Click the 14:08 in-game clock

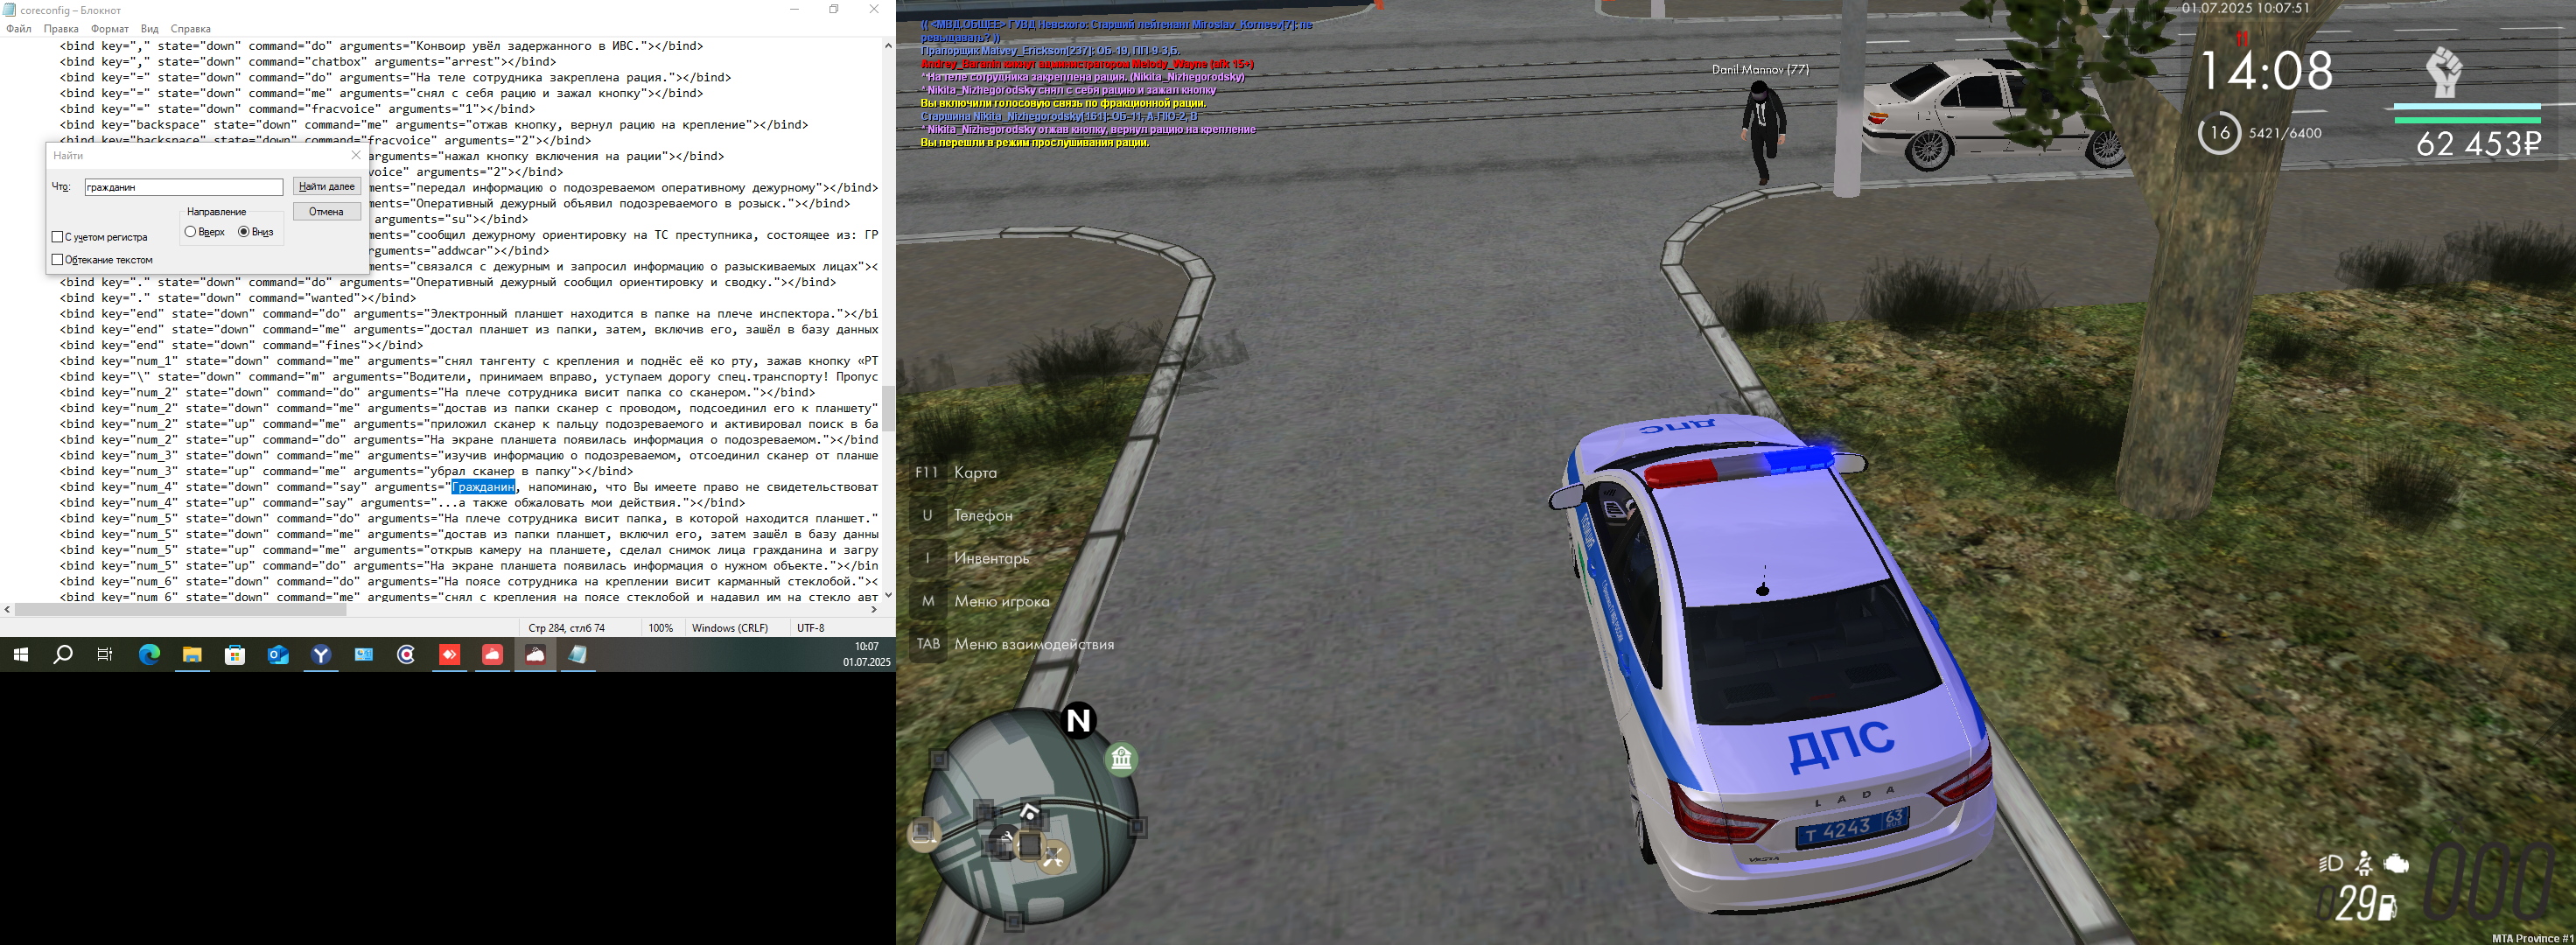pos(2265,71)
